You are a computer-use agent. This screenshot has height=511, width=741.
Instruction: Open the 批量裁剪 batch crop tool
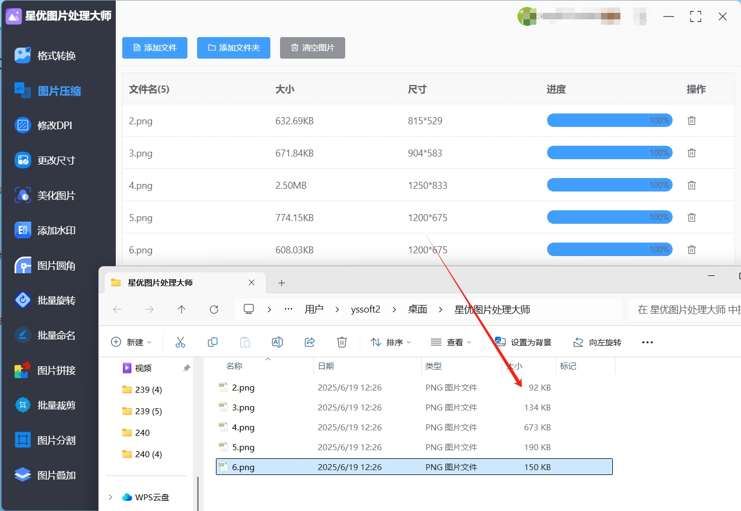tap(45, 405)
